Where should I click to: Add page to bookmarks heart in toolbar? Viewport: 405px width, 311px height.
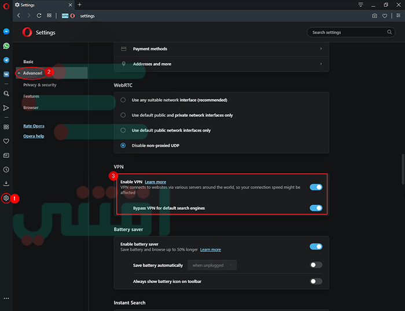coord(385,16)
